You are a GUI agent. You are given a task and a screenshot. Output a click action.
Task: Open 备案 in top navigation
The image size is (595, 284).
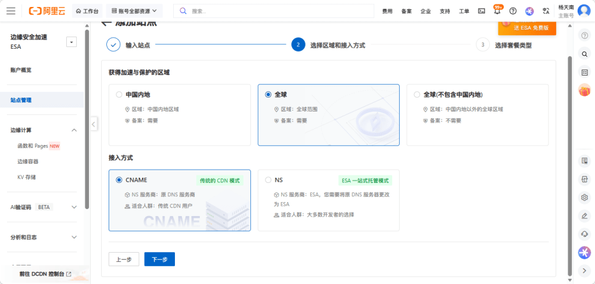coord(406,11)
